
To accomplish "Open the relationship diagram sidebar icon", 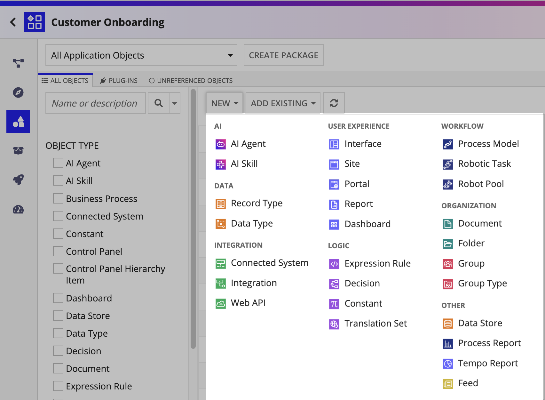I will point(18,63).
